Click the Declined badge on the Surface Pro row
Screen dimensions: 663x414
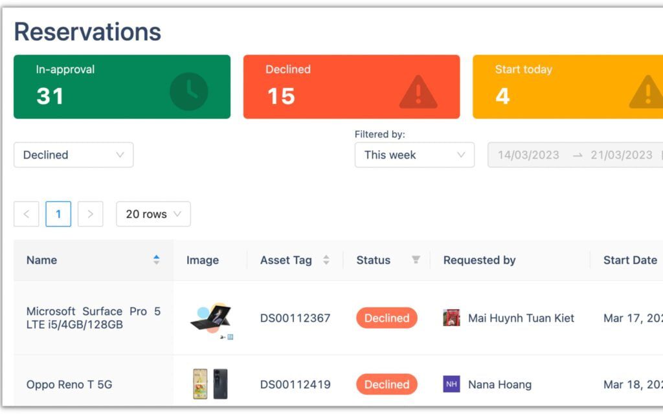pyautogui.click(x=386, y=318)
